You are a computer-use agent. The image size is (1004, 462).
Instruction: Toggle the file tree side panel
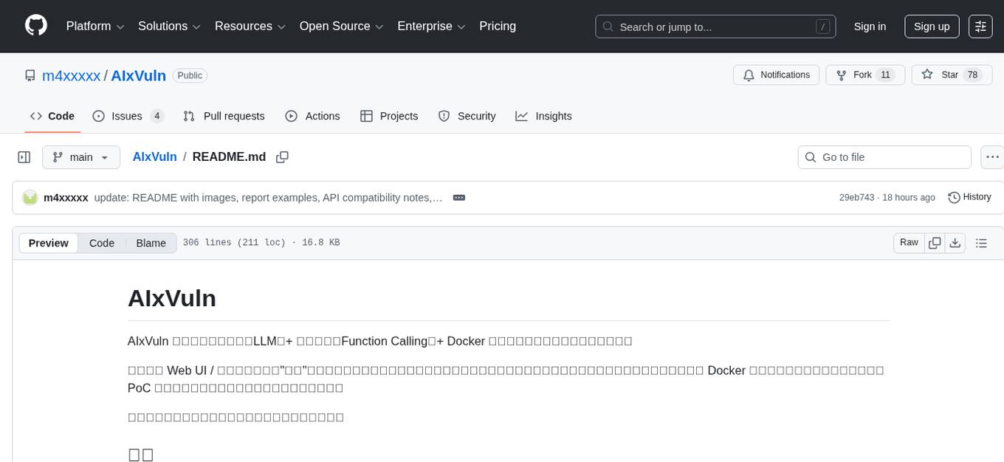tap(24, 156)
